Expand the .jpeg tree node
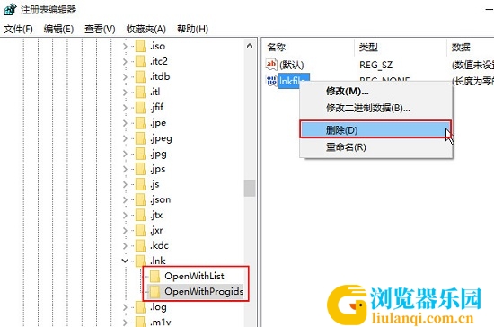The image size is (494, 327). point(125,138)
